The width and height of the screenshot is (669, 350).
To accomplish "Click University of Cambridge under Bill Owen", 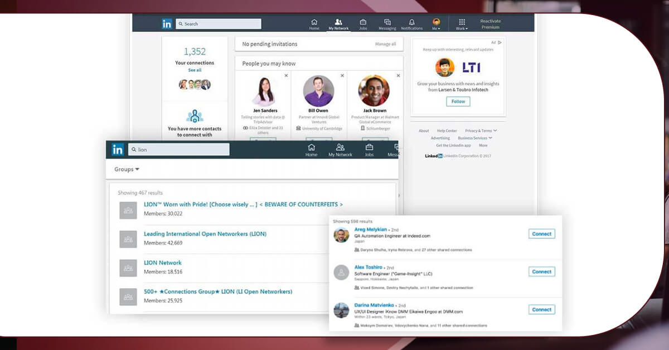I will (x=322, y=128).
